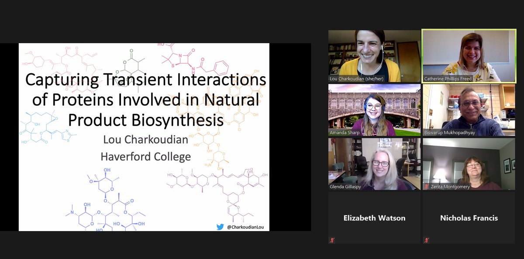The width and height of the screenshot is (524, 259).
Task: Select Biswarup Mukhopadhyay's video tile
Action: point(469,110)
